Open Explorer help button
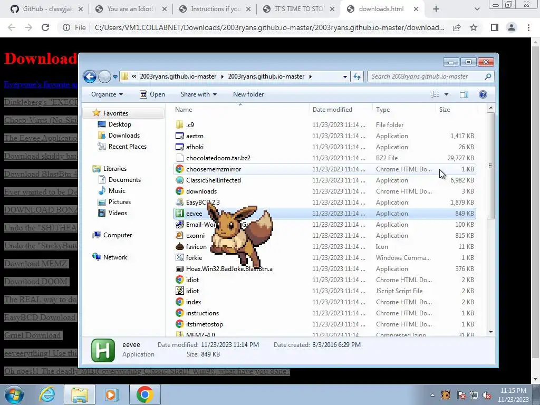 (483, 94)
